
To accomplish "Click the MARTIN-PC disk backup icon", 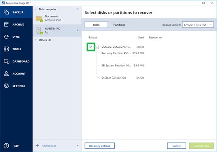I will pos(40,31).
